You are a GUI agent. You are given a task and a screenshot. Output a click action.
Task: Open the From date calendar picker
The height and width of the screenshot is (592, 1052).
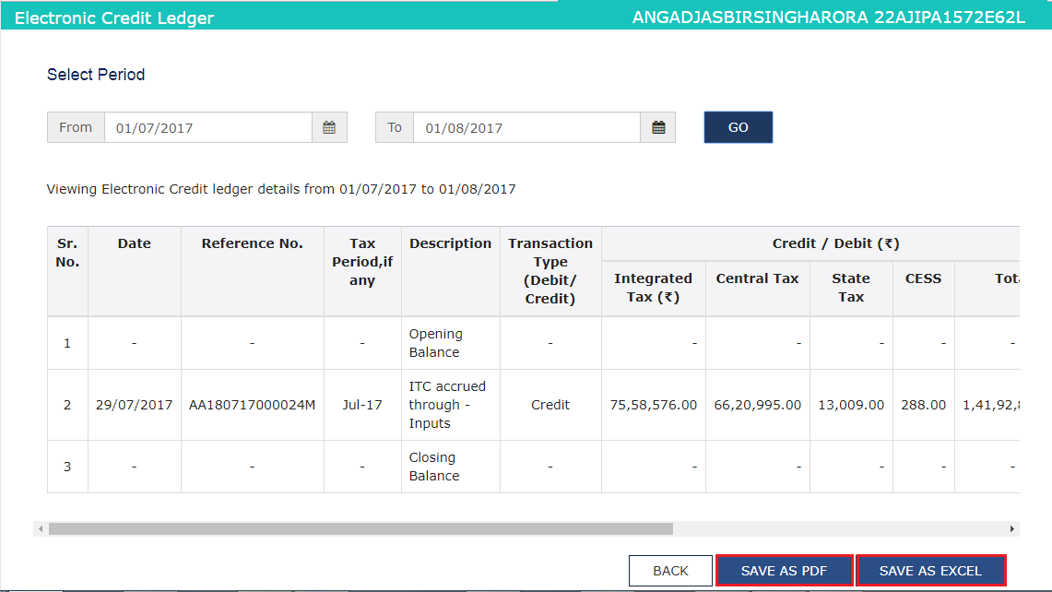329,126
